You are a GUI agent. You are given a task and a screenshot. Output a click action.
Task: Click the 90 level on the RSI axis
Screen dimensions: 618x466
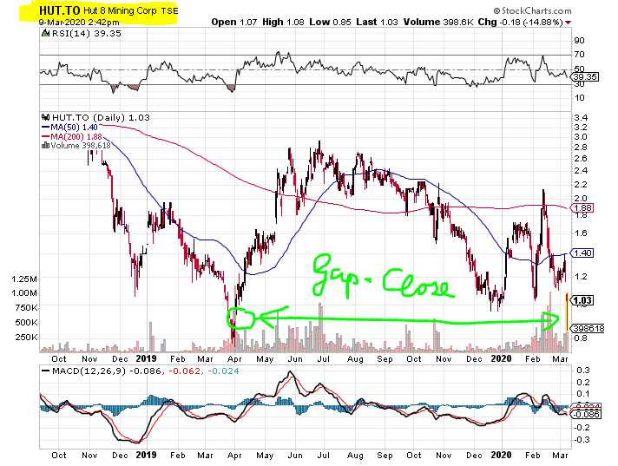click(580, 41)
